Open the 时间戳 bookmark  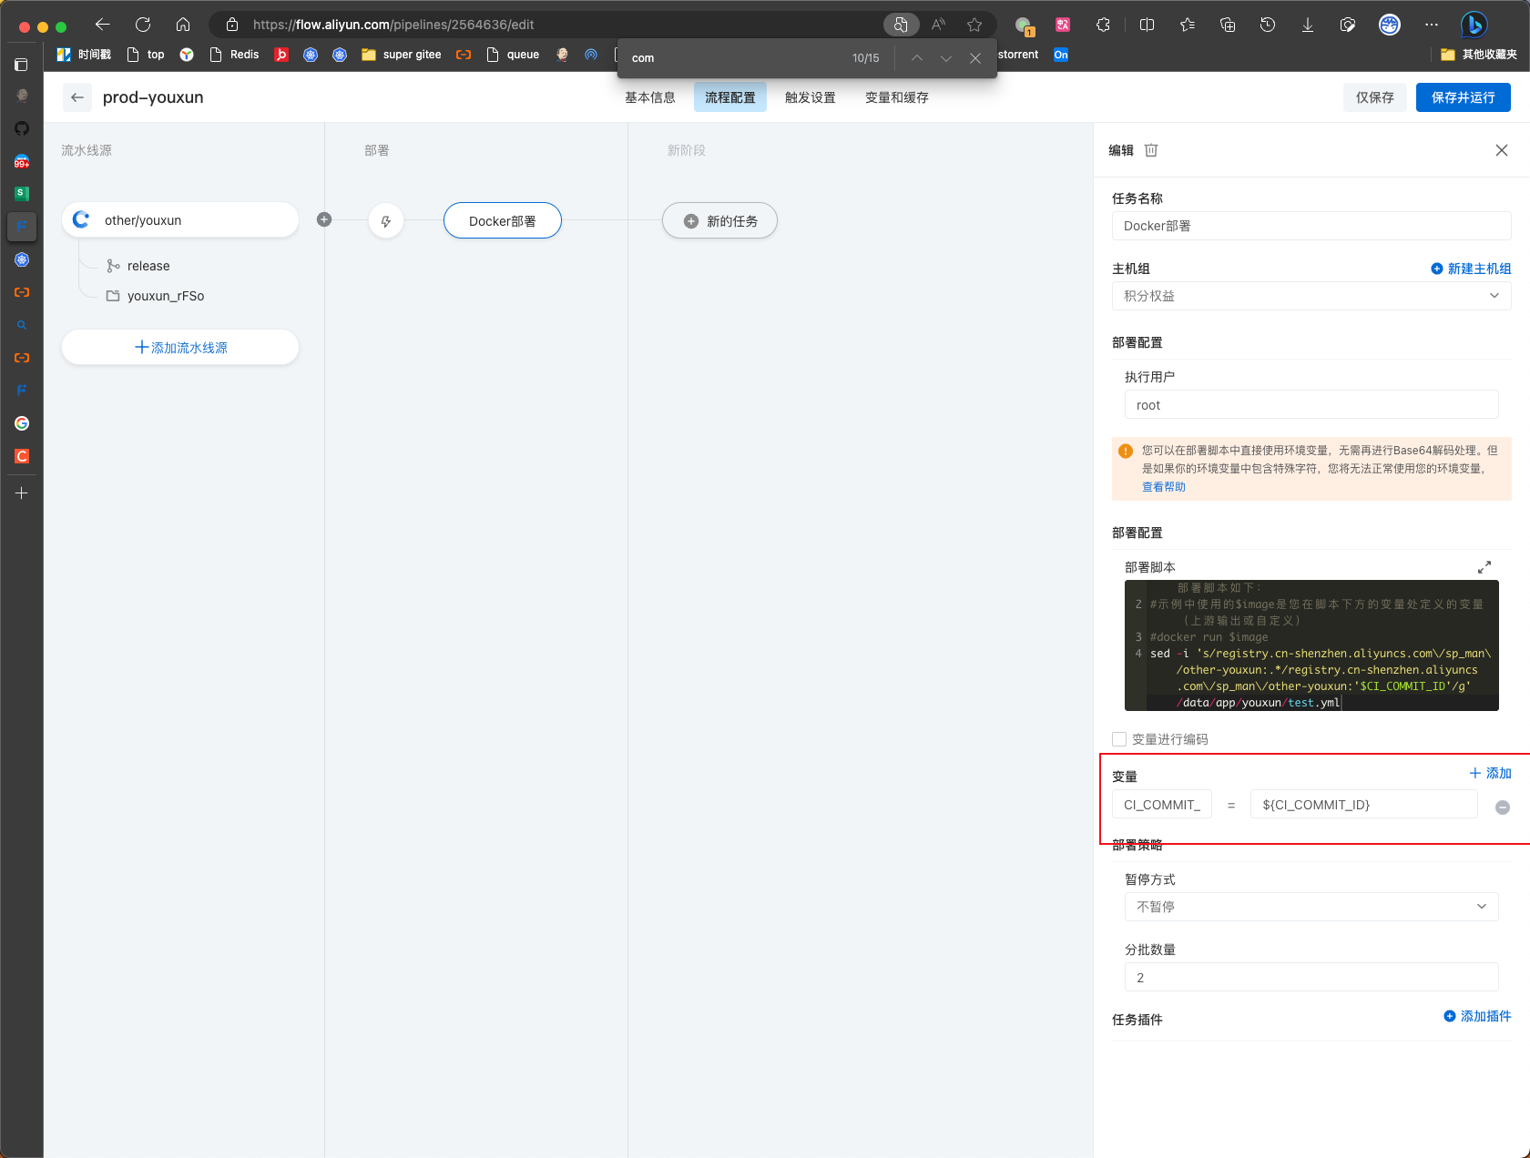84,55
